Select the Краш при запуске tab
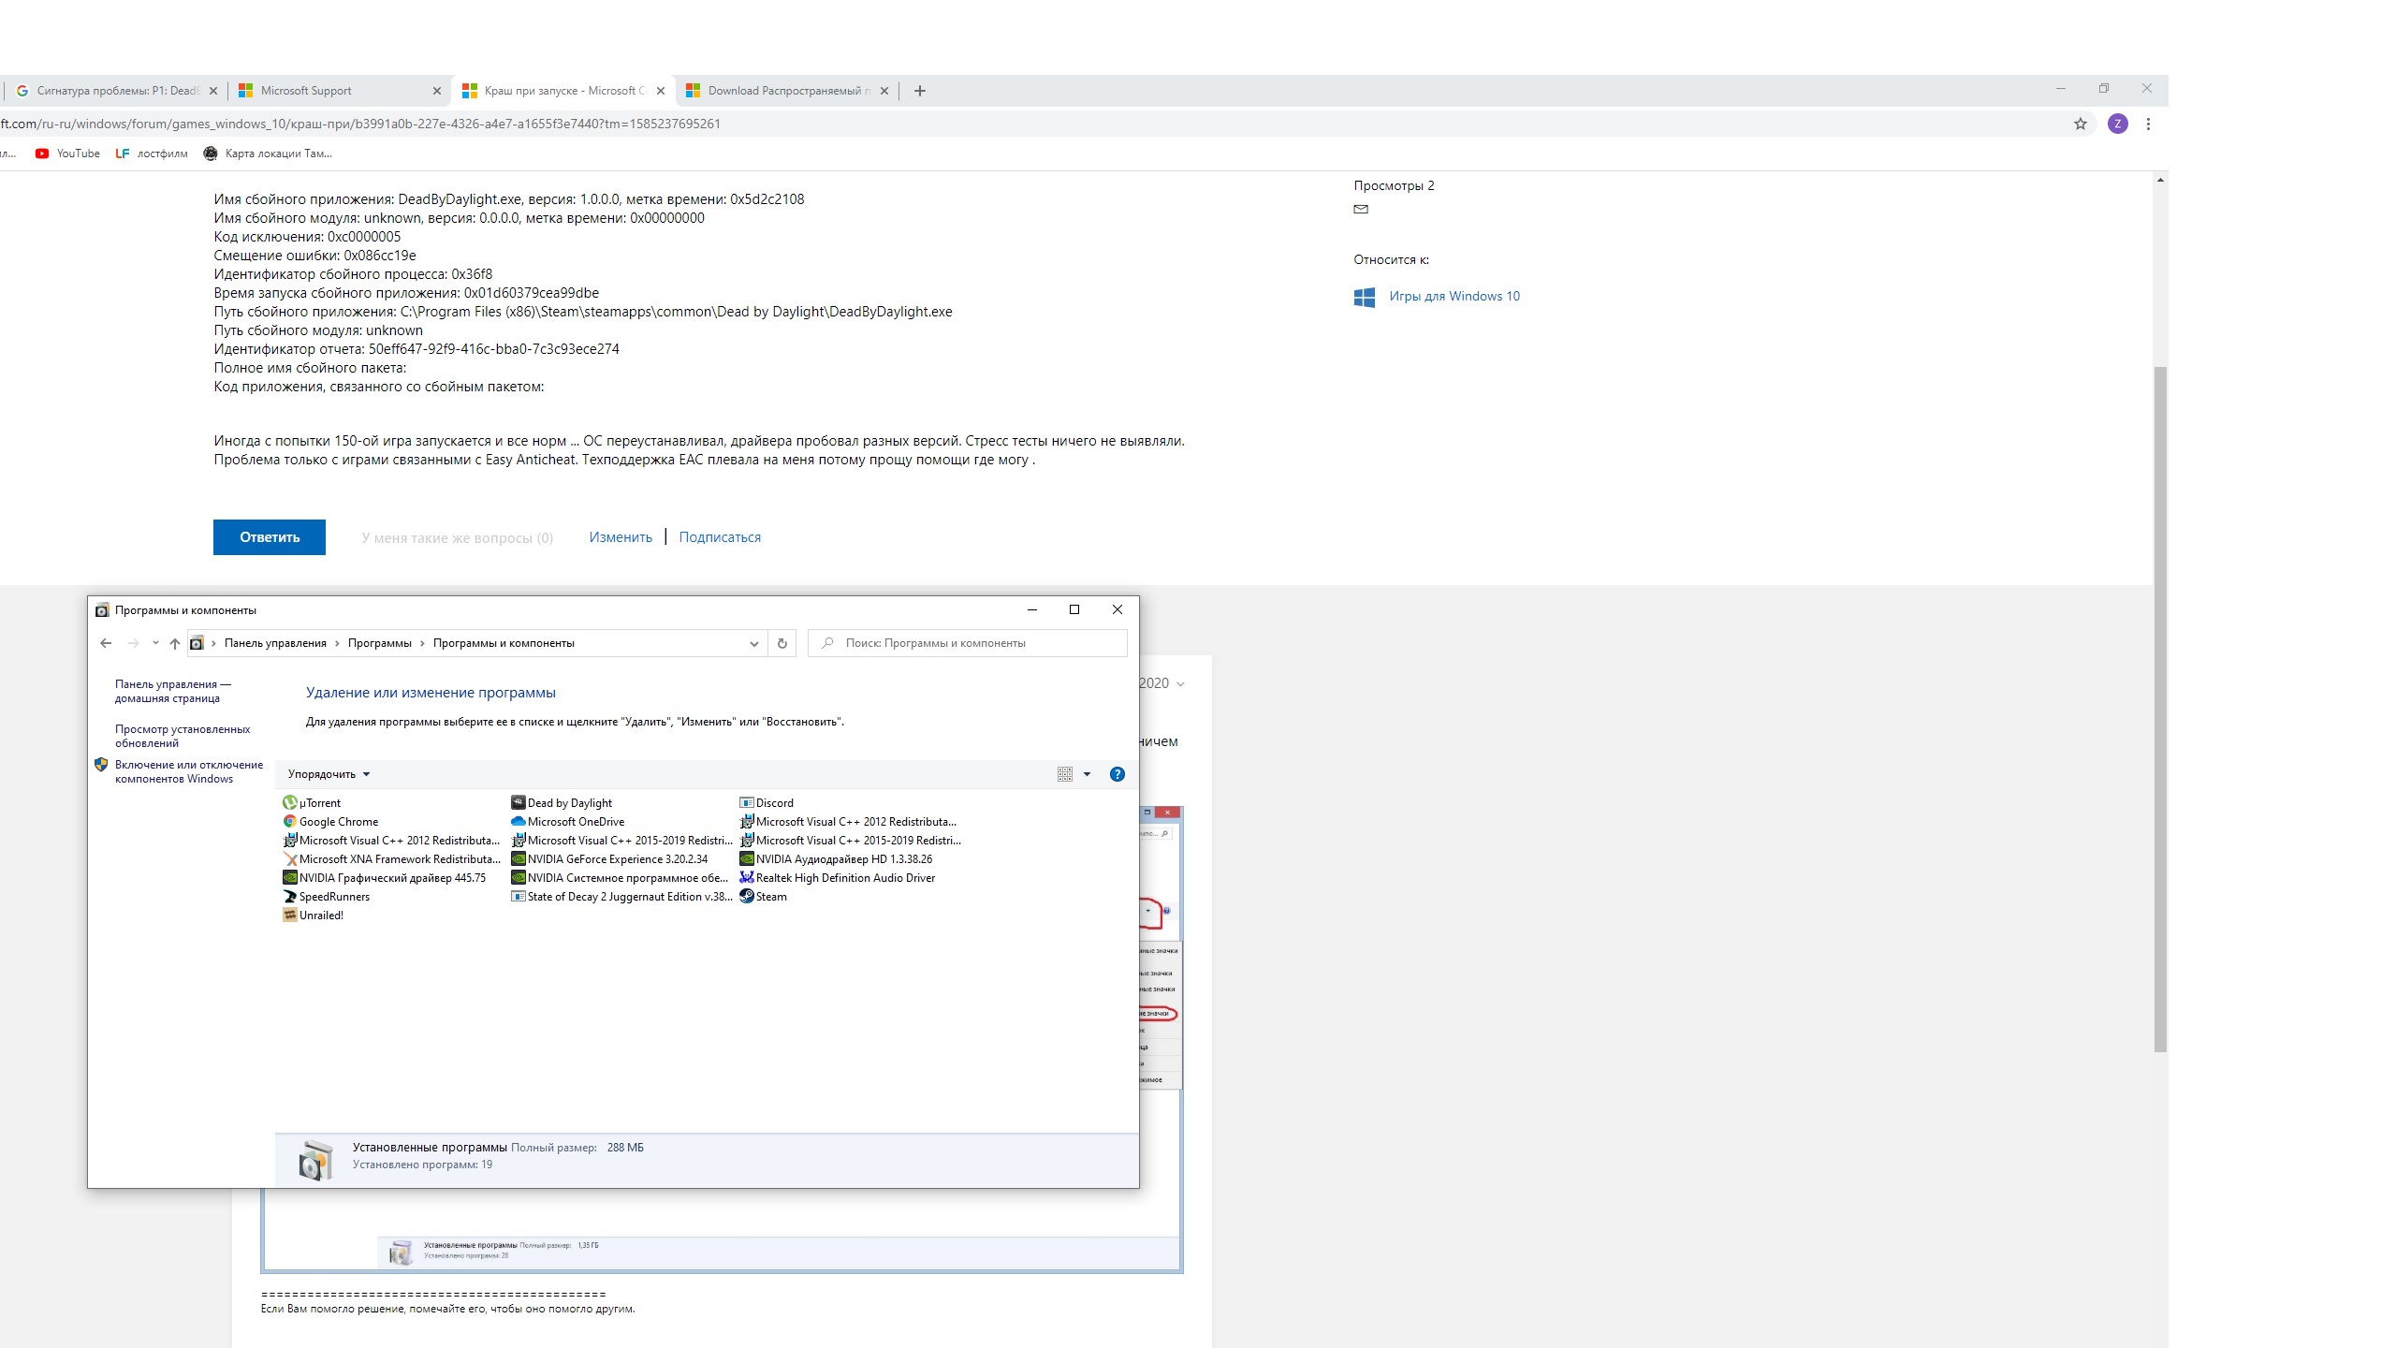The width and height of the screenshot is (2396, 1348). (x=562, y=91)
